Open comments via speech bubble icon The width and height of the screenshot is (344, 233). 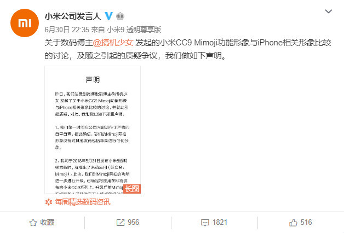[205, 223]
